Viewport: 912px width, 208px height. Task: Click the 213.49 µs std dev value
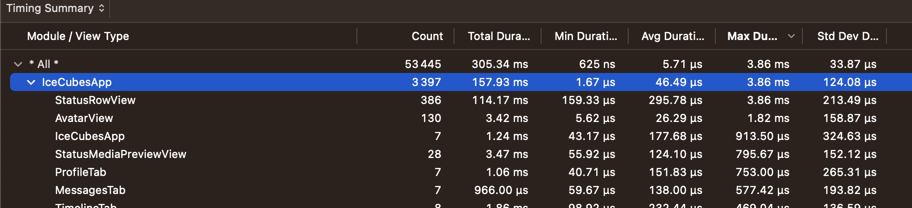(849, 100)
